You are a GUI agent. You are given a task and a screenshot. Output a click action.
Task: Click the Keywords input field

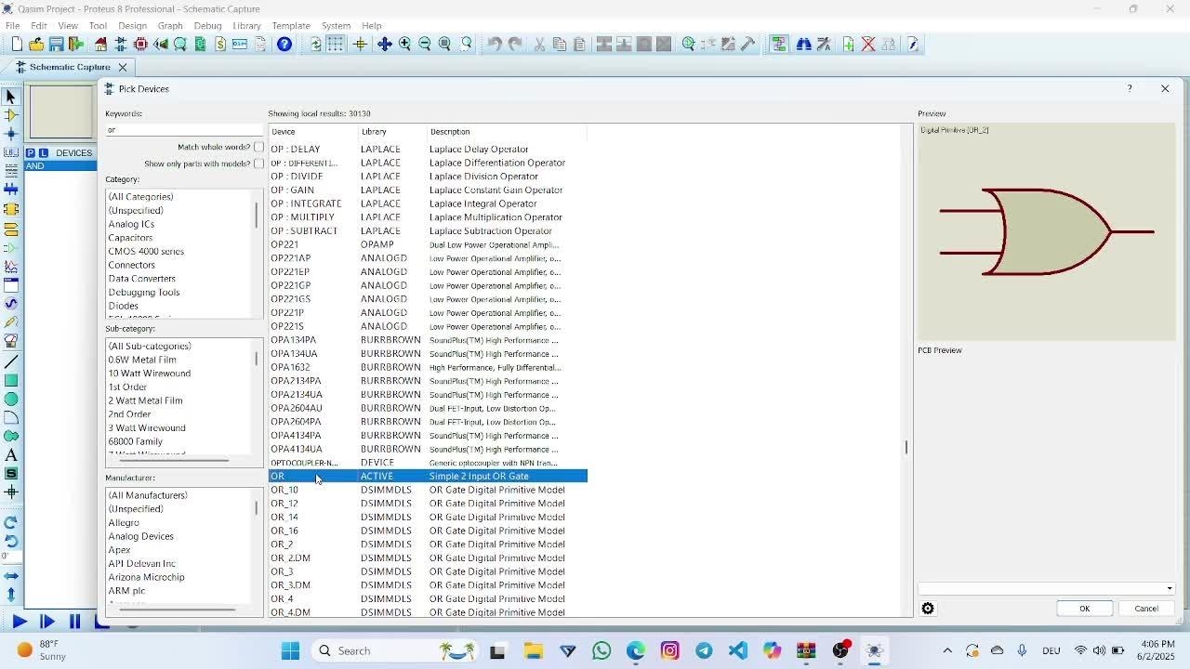click(183, 130)
